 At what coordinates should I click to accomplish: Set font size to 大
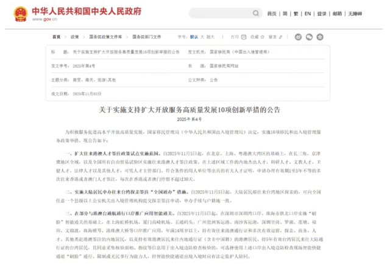204,37
